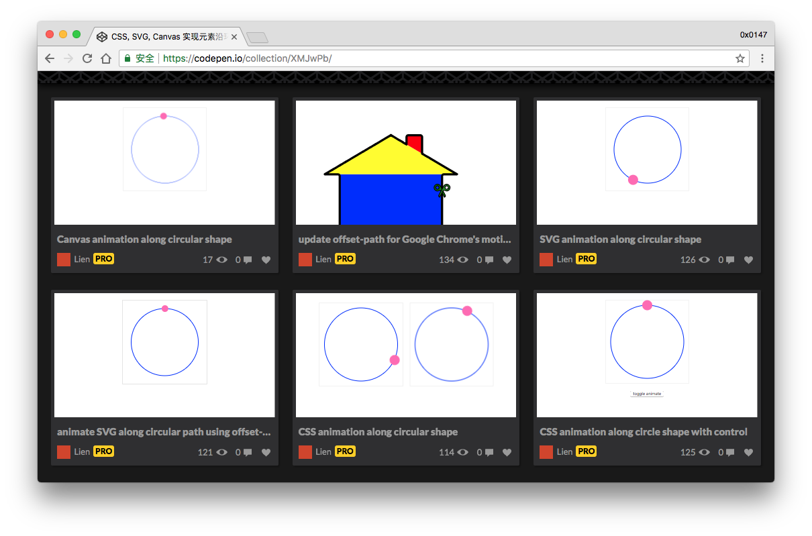Click Lien author name under SVG animation pen
Image resolution: width=812 pixels, height=536 pixels.
(x=564, y=259)
